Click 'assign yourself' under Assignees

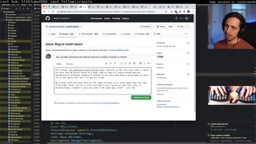point(170,46)
